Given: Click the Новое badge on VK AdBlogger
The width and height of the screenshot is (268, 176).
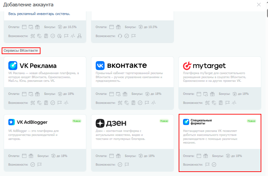Looking at the screenshot, I should tap(77, 121).
